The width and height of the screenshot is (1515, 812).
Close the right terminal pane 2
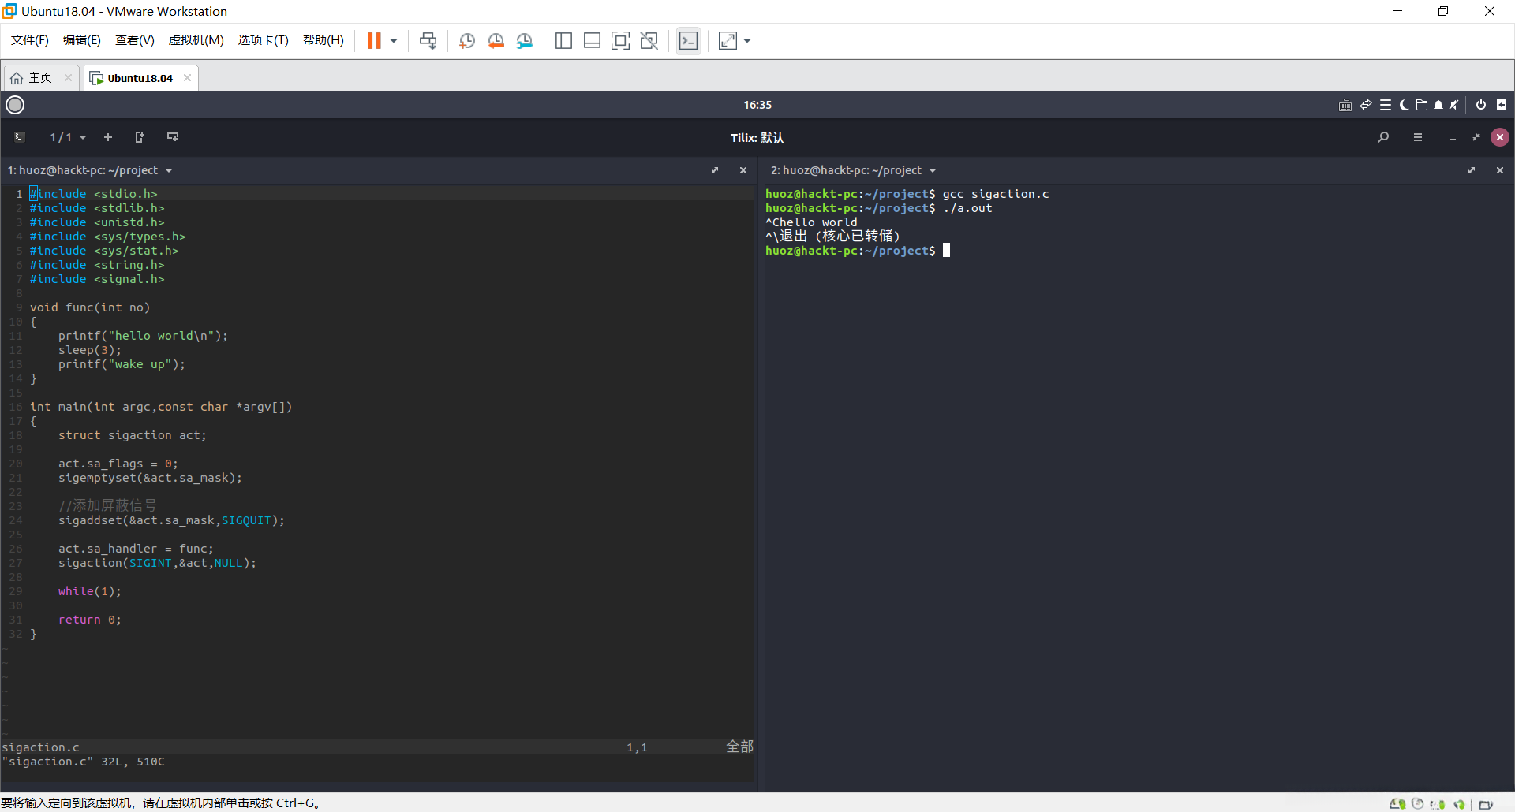(x=1500, y=170)
